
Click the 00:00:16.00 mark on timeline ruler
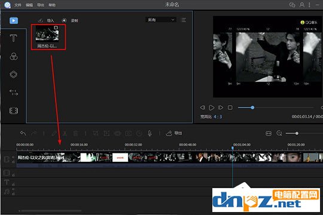pyautogui.click(x=79, y=145)
